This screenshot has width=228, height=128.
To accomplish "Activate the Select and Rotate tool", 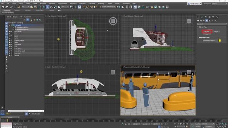I will [51, 7].
